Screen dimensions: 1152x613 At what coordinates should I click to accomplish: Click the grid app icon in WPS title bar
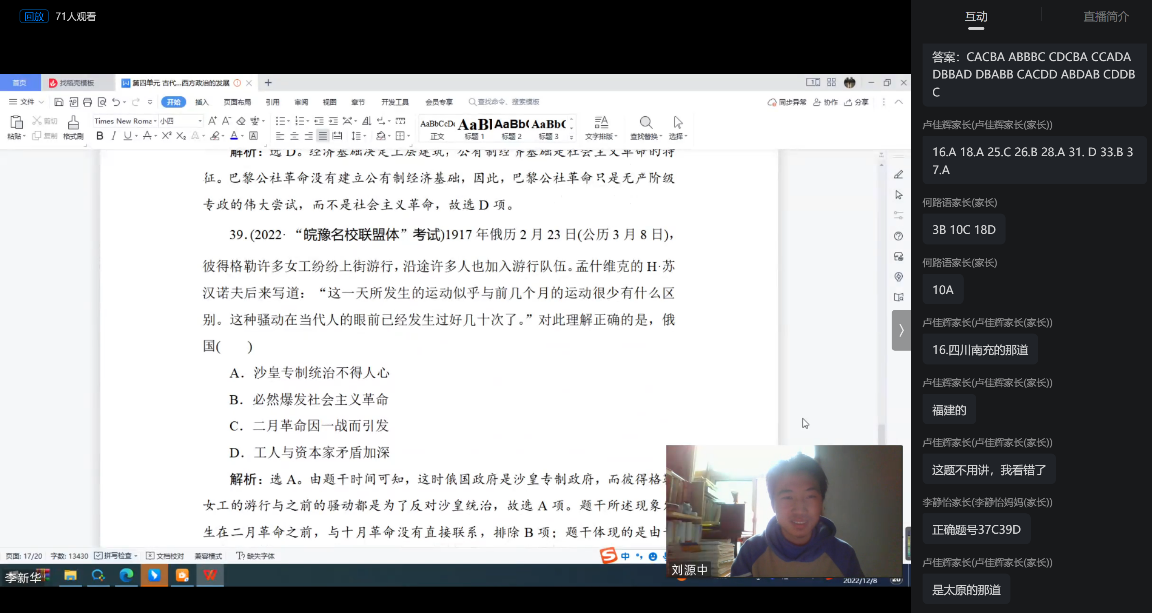point(831,82)
